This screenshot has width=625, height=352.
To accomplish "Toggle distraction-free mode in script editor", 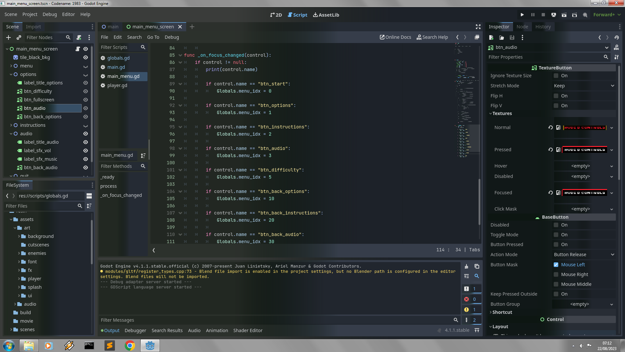I will (x=478, y=27).
